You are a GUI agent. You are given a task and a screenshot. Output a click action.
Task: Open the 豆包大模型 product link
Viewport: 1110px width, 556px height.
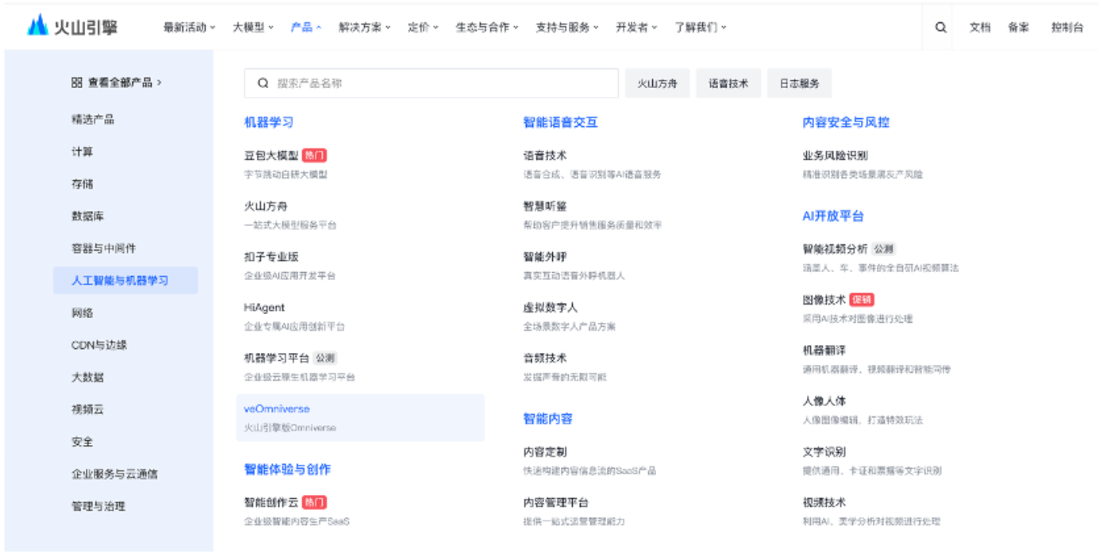click(x=271, y=155)
